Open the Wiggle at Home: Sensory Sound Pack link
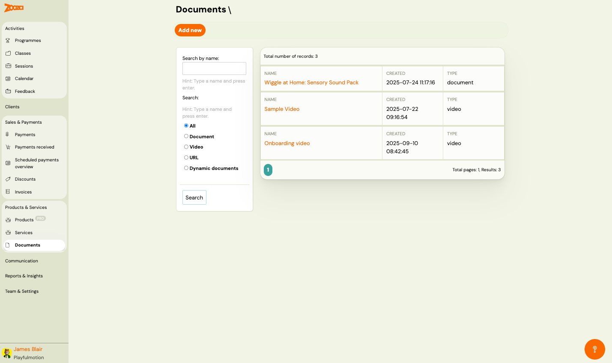612x363 pixels. (x=311, y=83)
